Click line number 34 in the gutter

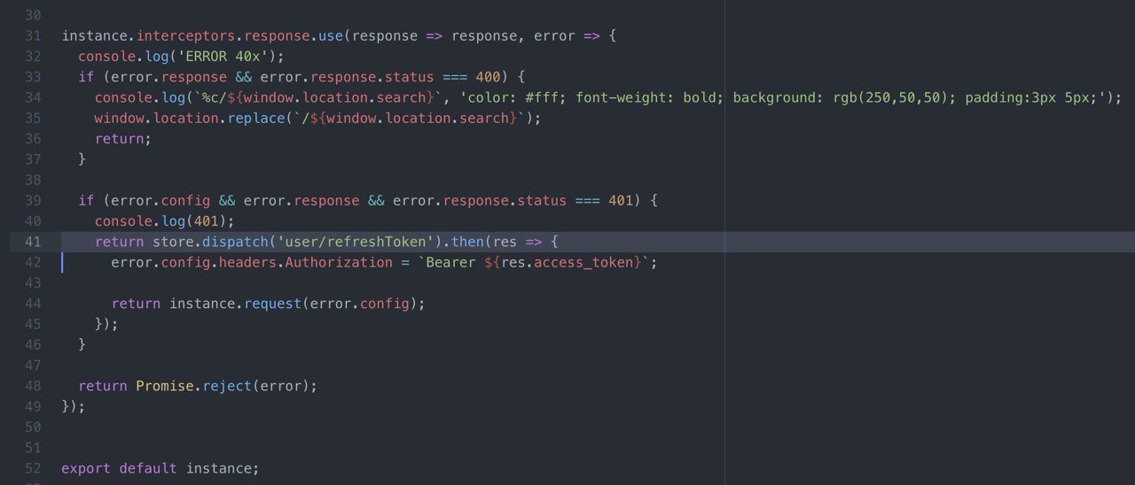pos(33,97)
